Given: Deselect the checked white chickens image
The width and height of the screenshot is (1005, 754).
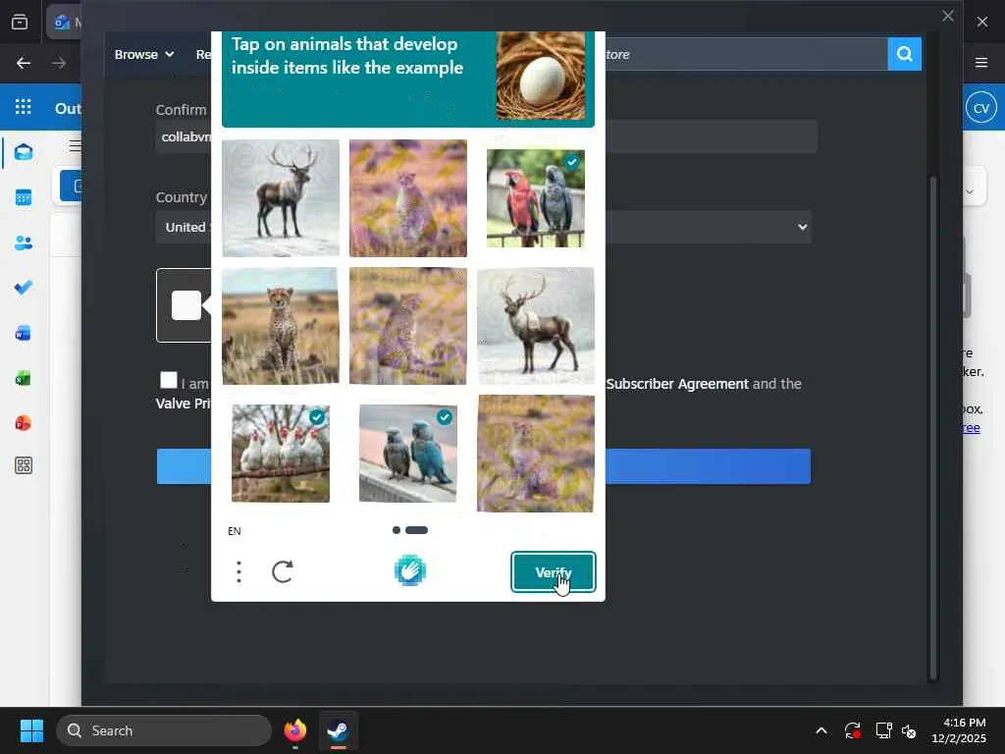Looking at the screenshot, I should [281, 454].
